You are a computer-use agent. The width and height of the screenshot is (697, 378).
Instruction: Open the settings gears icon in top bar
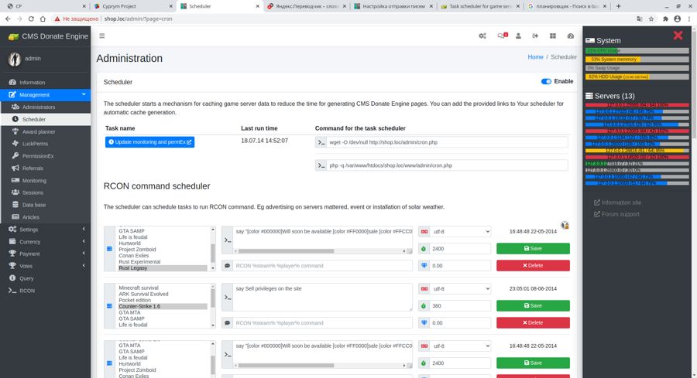coord(482,36)
